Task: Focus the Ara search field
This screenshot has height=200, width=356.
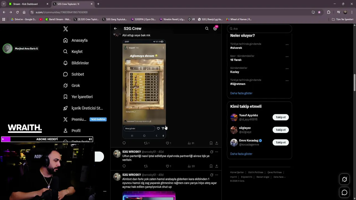Action: (259, 29)
